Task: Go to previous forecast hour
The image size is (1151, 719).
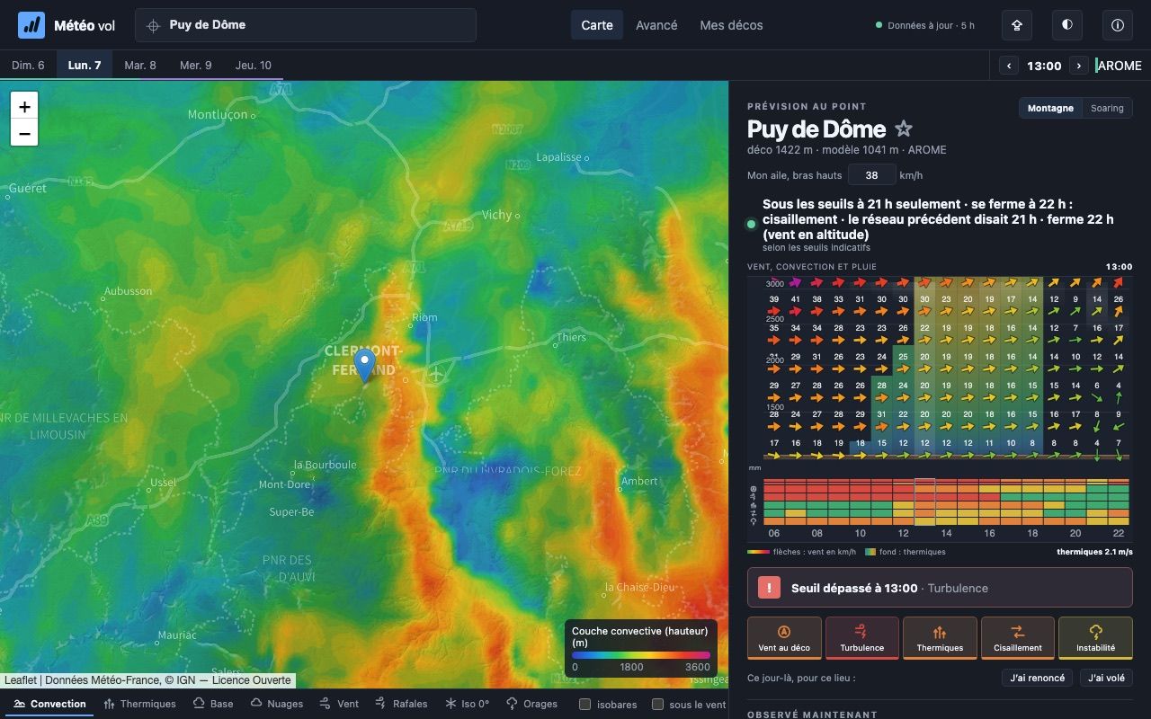Action: pyautogui.click(x=1010, y=66)
